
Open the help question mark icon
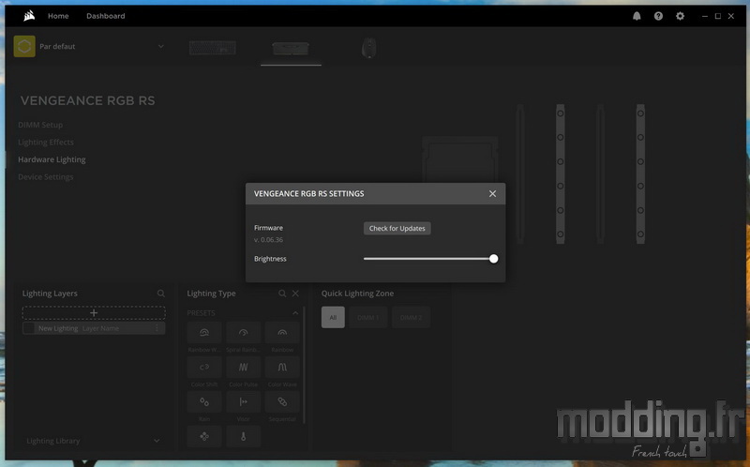point(659,16)
